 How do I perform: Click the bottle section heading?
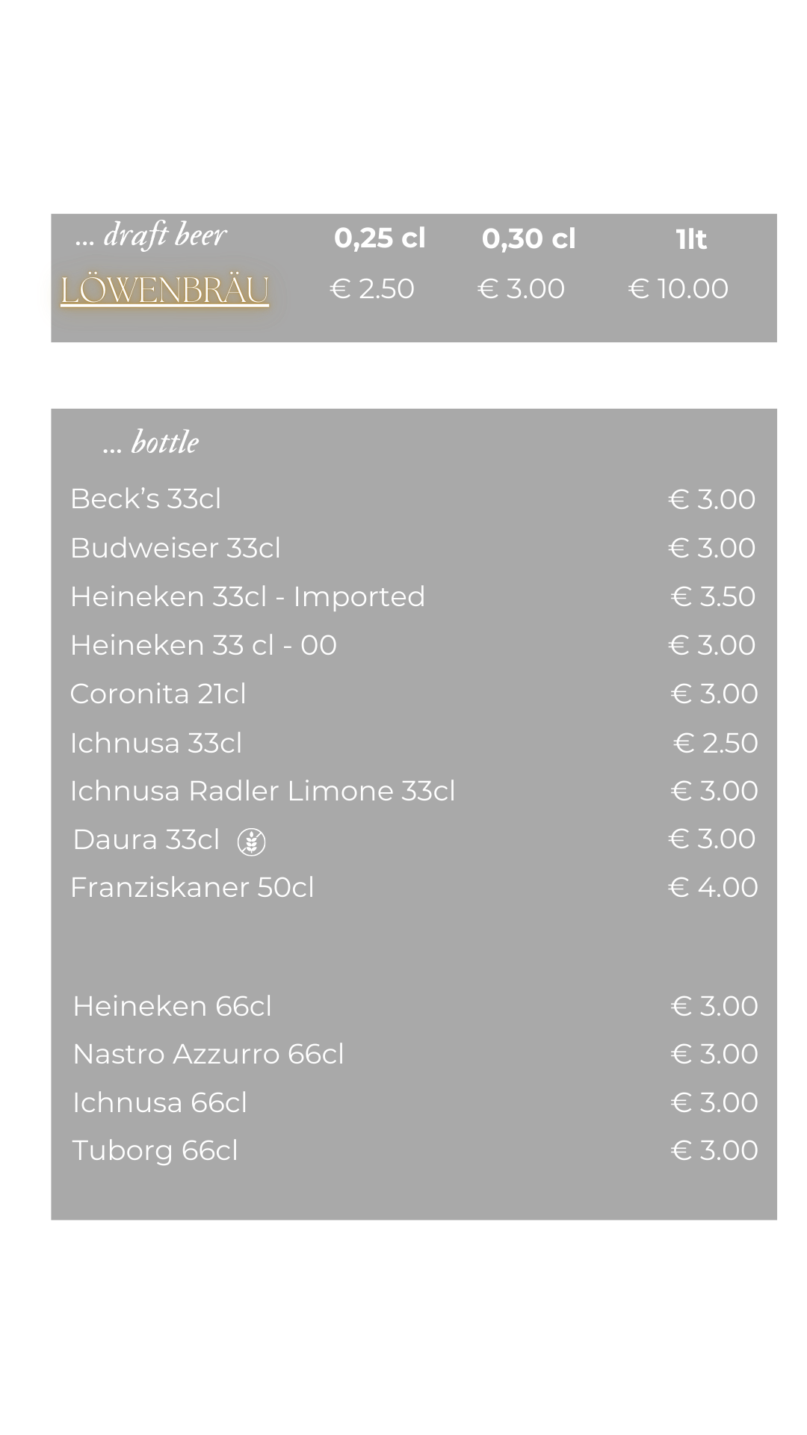tap(151, 442)
